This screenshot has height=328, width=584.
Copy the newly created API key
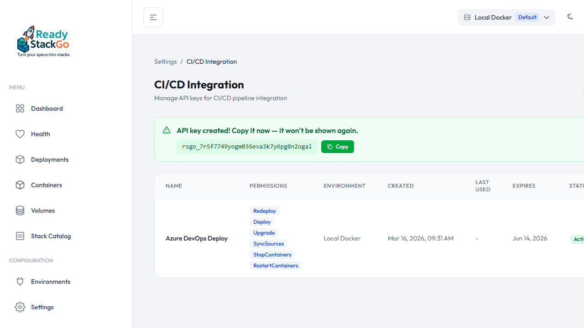click(x=338, y=147)
